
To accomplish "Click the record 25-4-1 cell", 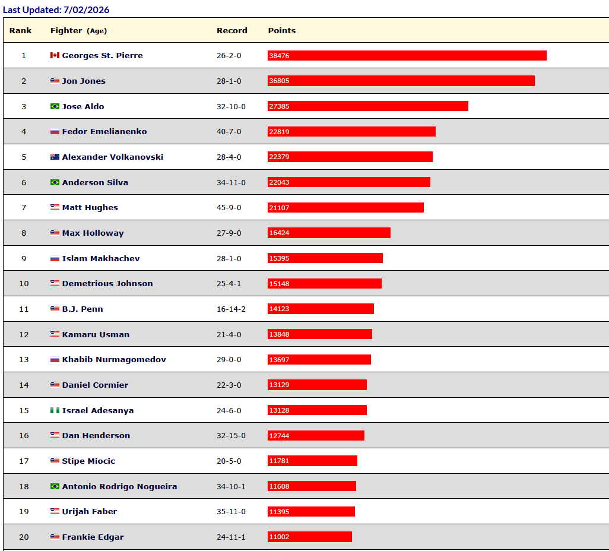I will 229,284.
